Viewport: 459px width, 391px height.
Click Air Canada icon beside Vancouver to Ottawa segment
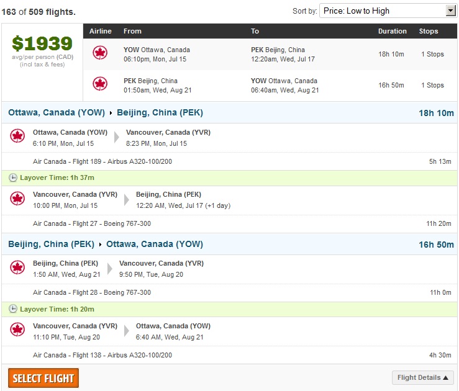point(17,330)
